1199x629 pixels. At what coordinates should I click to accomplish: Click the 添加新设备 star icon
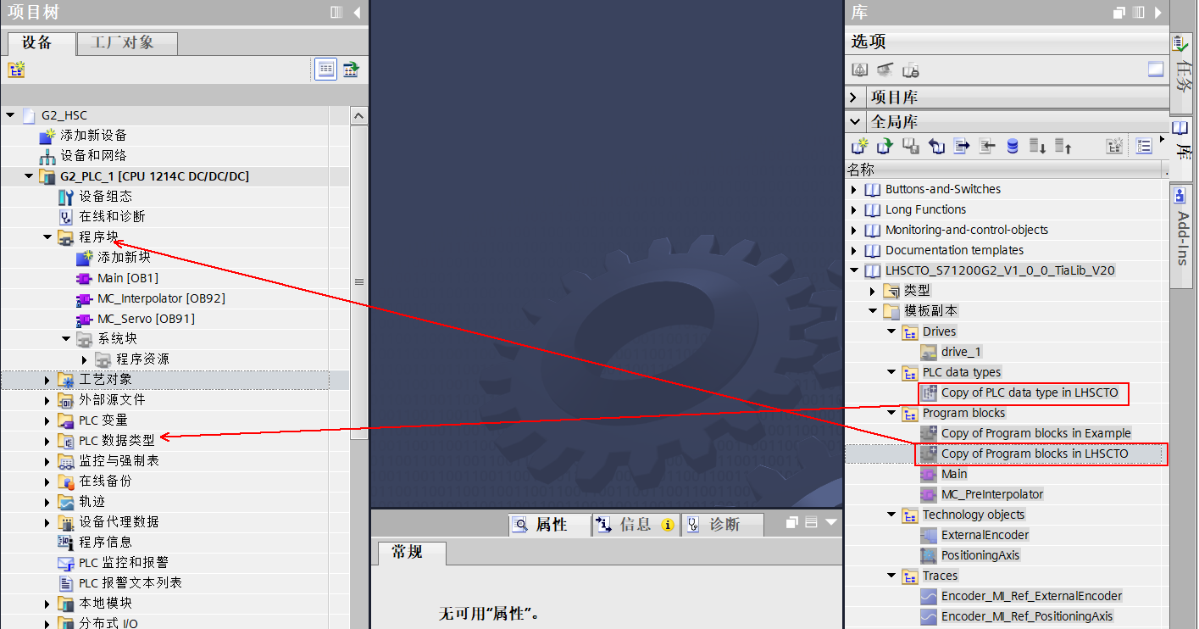click(47, 136)
